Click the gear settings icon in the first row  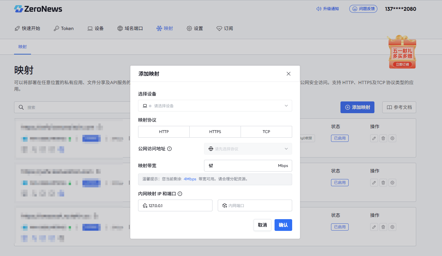393,138
